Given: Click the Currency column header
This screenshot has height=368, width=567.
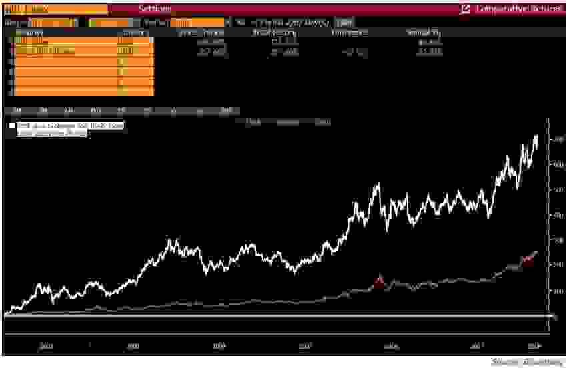Looking at the screenshot, I should coord(134,33).
